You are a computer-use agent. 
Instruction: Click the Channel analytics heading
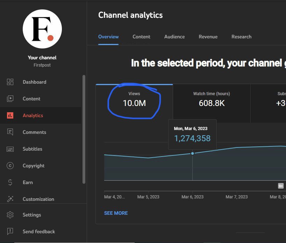(130, 15)
